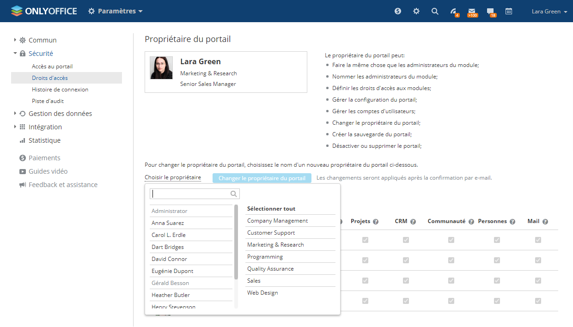Toggle the Projets checkbox in the top row
Image resolution: width=573 pixels, height=327 pixels.
[365, 240]
